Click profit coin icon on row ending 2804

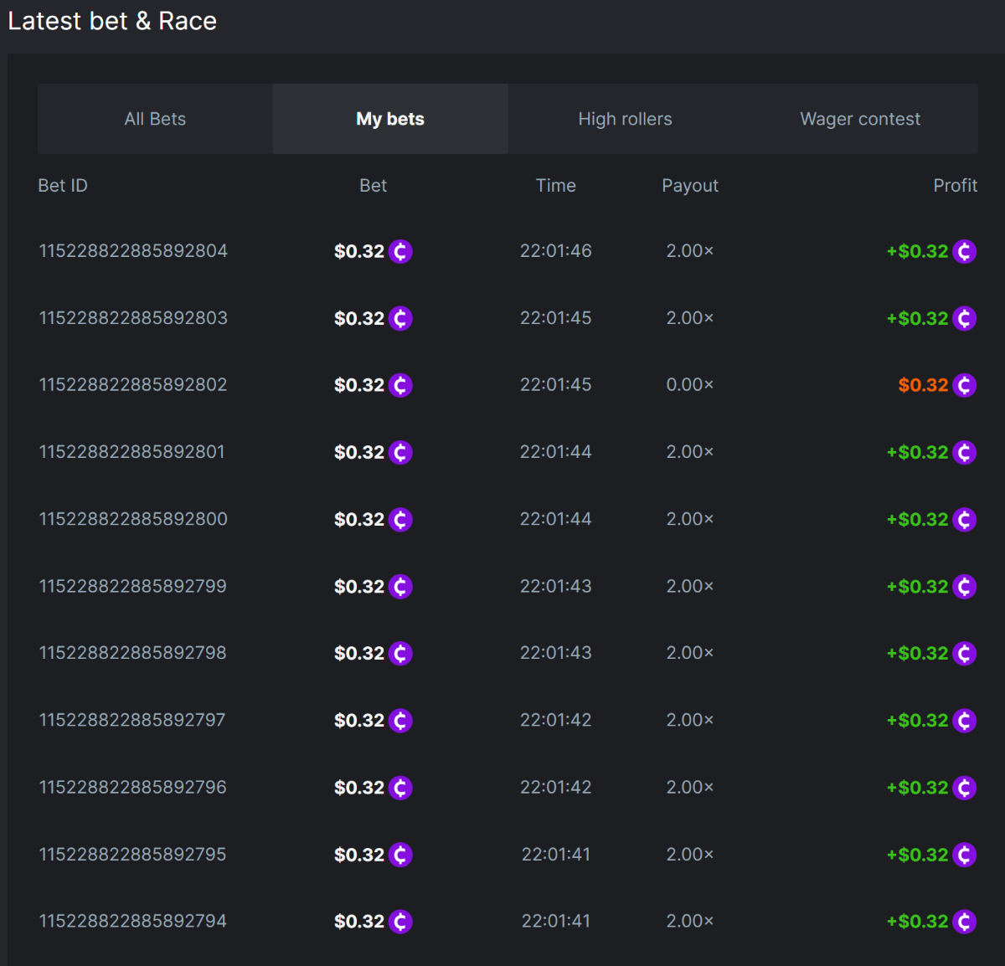coord(964,251)
